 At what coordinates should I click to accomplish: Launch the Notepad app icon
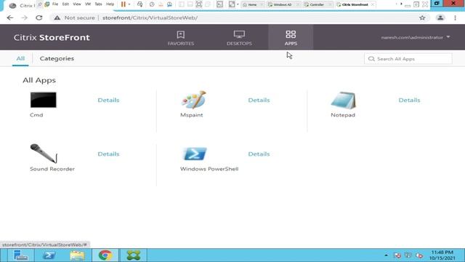click(344, 100)
